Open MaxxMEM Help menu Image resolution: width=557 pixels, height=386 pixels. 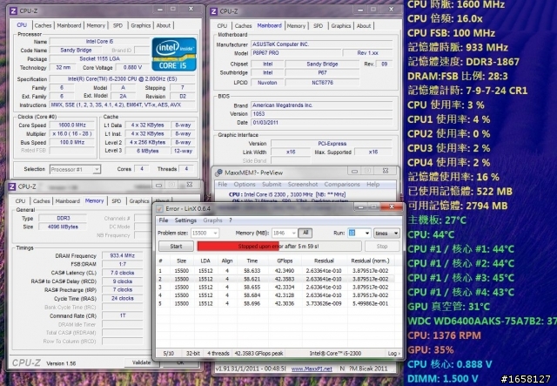(x=373, y=184)
